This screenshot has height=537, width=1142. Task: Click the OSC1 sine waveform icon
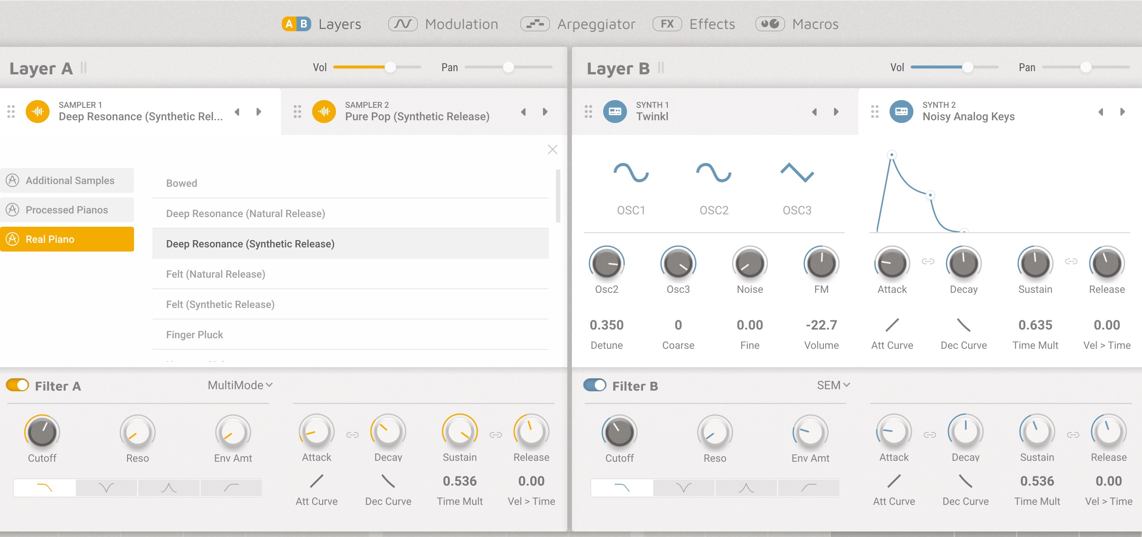click(631, 173)
